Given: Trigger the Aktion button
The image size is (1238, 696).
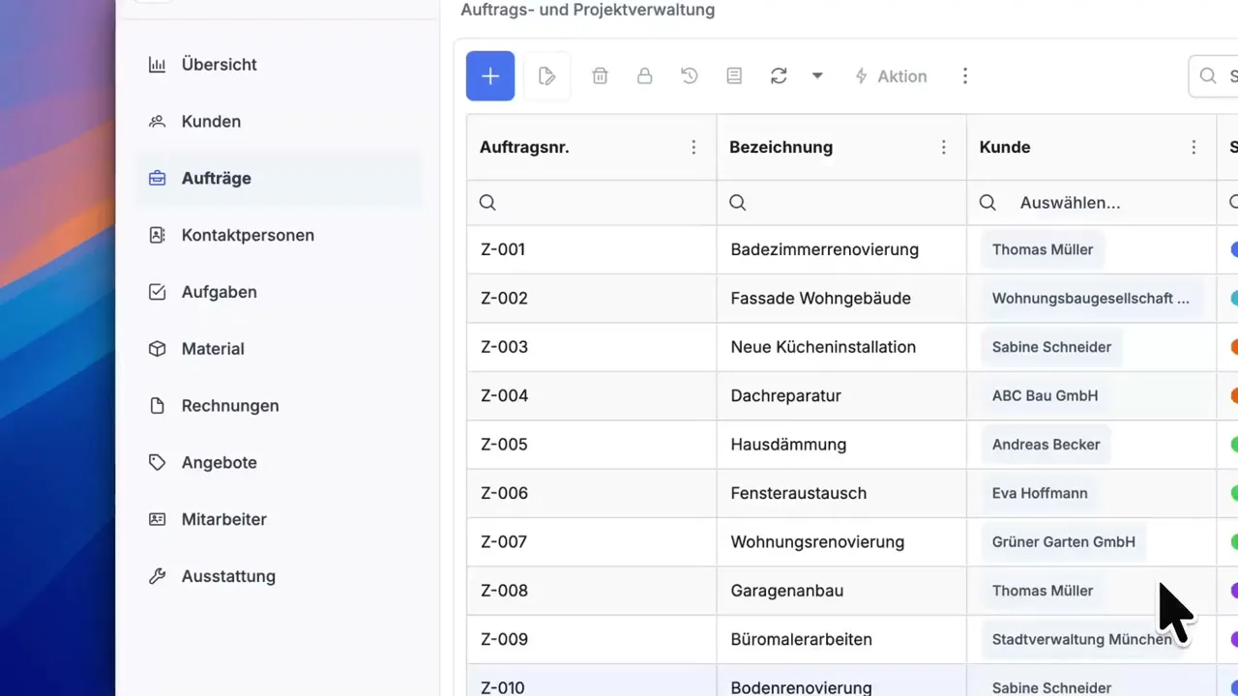Looking at the screenshot, I should tap(891, 75).
